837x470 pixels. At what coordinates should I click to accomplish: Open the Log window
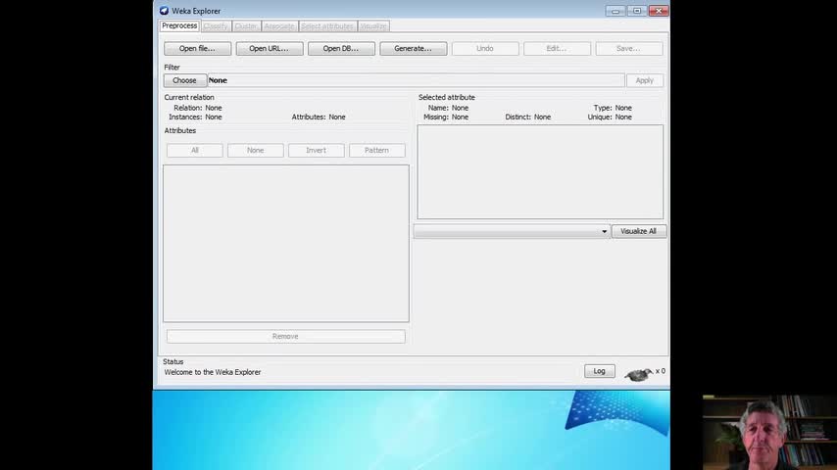600,371
